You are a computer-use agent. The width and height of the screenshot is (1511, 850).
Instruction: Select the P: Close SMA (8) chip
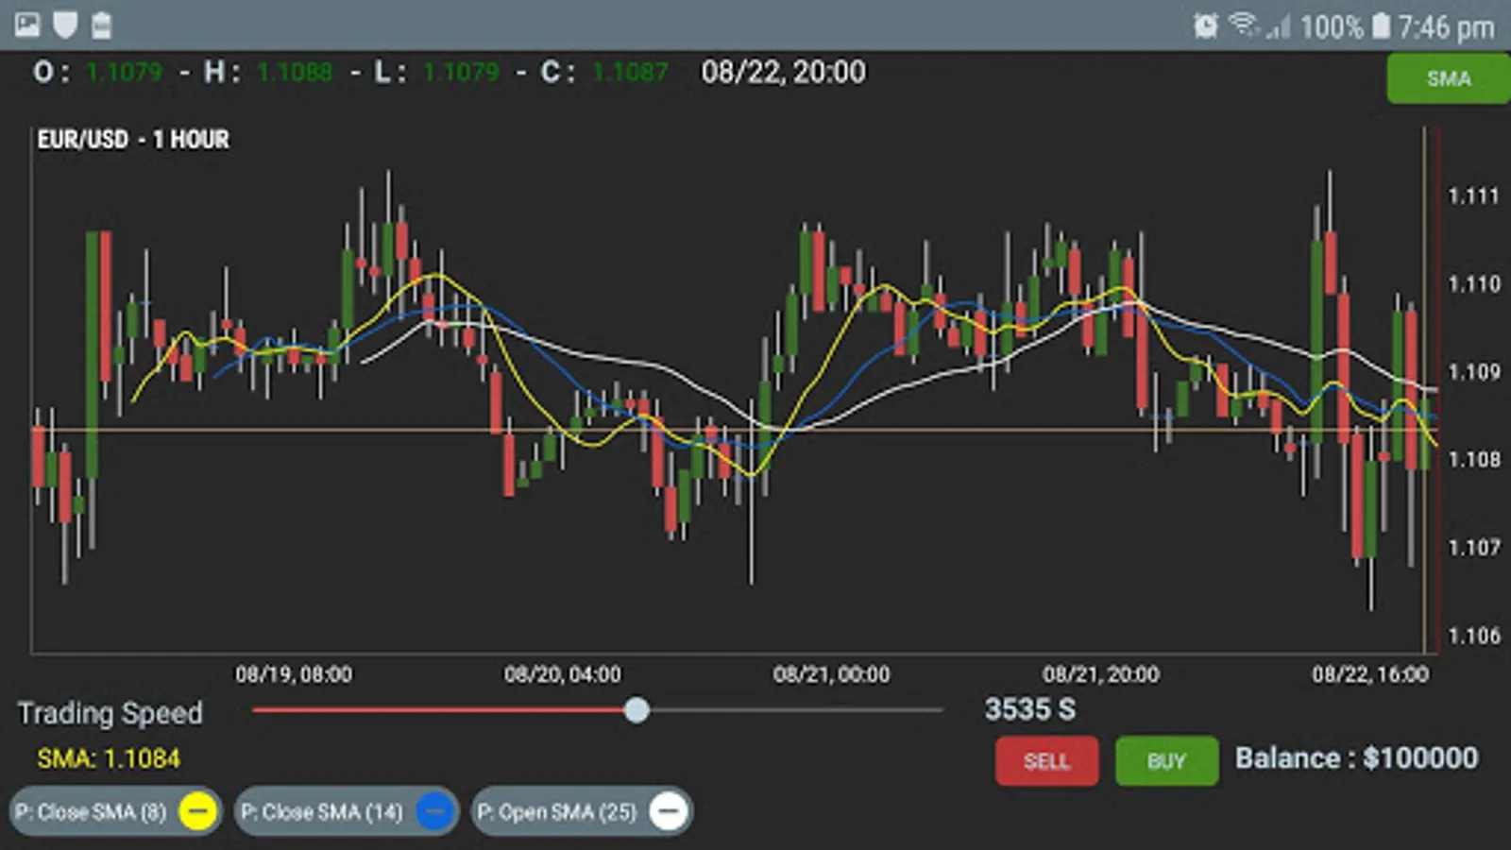pyautogui.click(x=116, y=811)
